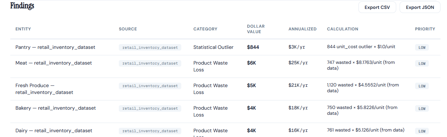
Task: Click the Export JSON button
Action: click(420, 7)
